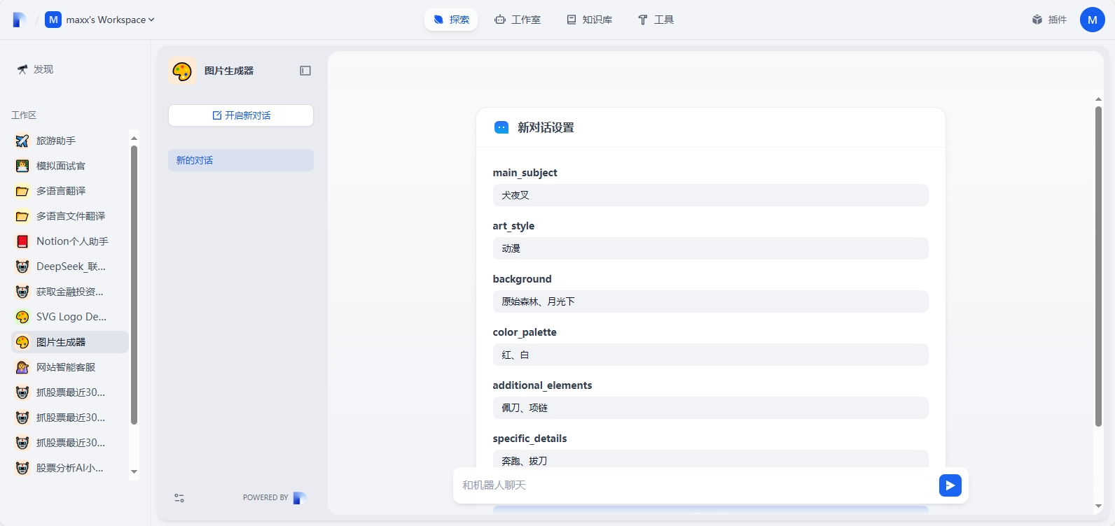This screenshot has height=526, width=1115.
Task: Click the large 图片生成器 palette app icon
Action: pos(182,71)
